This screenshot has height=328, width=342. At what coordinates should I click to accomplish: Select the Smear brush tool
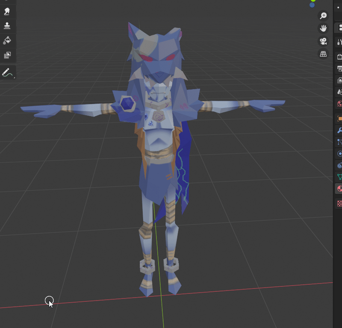click(x=7, y=12)
